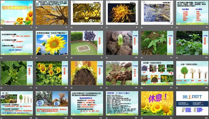Select slide 24 with 第1PPT logo
Viewport: 209px width, 119px height.
coord(192,103)
